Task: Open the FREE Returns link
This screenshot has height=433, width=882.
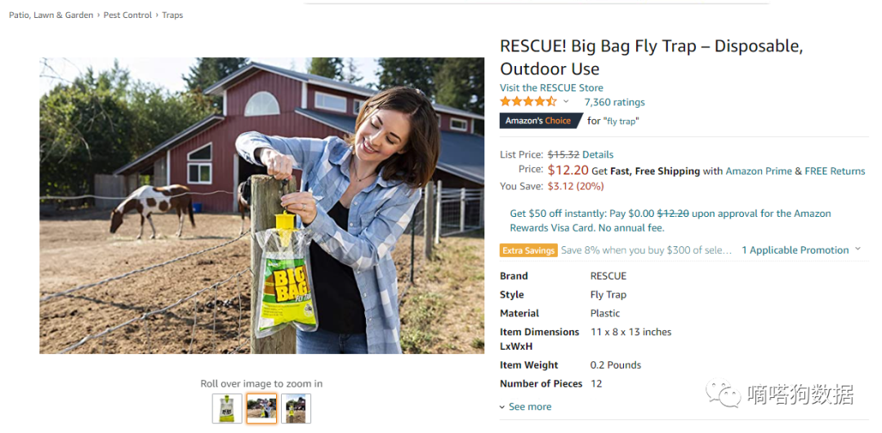Action: [x=835, y=171]
